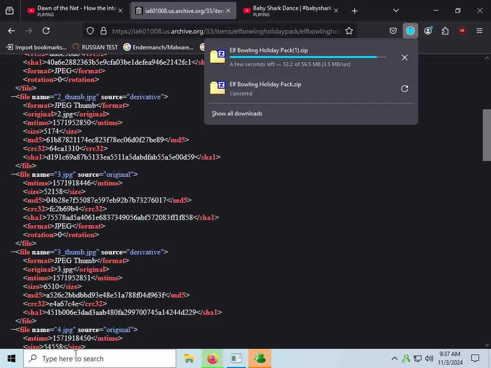Image resolution: width=491 pixels, height=368 pixels.
Task: Collapse the 3.jpg file node
Action: (13, 174)
